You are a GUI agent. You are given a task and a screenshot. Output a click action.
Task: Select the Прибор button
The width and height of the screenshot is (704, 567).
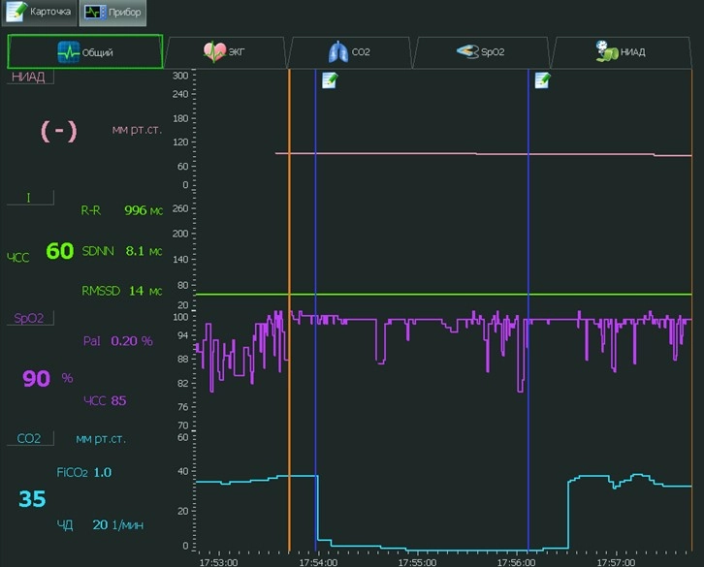(x=112, y=13)
